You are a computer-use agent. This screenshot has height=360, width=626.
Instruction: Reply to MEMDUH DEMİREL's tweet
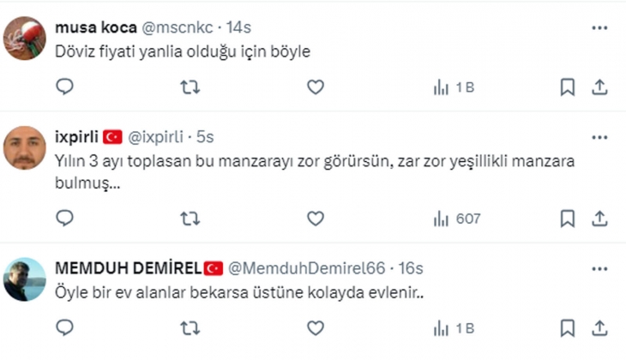click(x=65, y=327)
